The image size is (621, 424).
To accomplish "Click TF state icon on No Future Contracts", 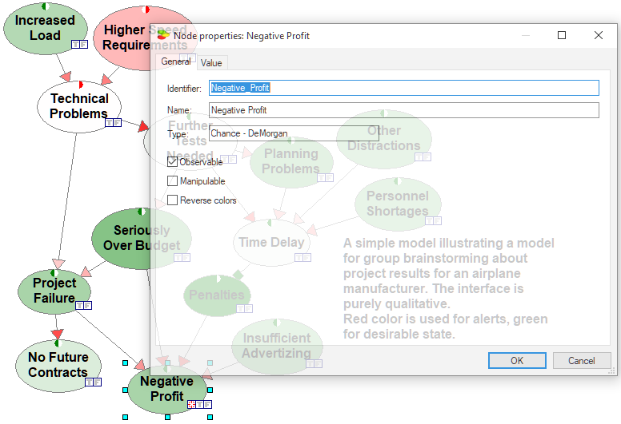I will [93, 382].
